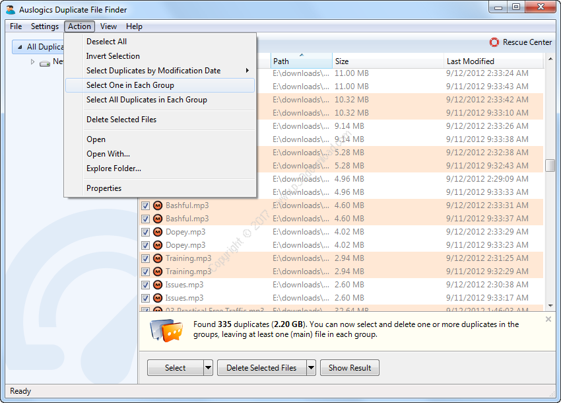
Task: Toggle checkbox for the first Dopey.mp3 row
Action: pyautogui.click(x=146, y=232)
